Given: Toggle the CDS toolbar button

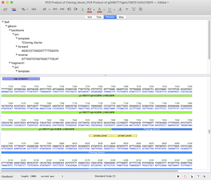Looking at the screenshot, I should (x=34, y=9).
